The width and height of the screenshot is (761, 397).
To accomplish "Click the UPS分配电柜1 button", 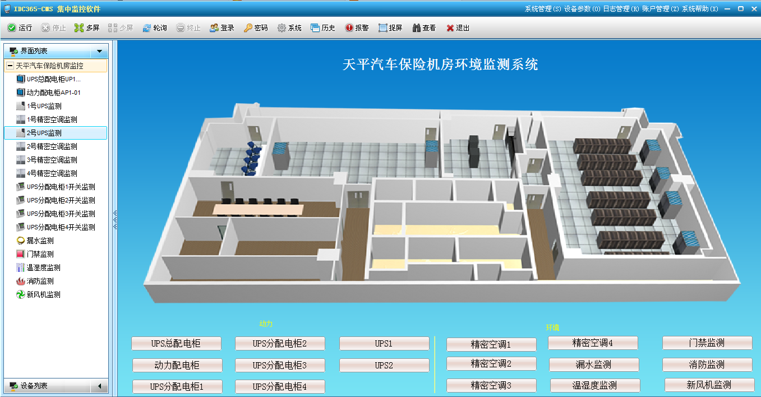I will (x=177, y=386).
